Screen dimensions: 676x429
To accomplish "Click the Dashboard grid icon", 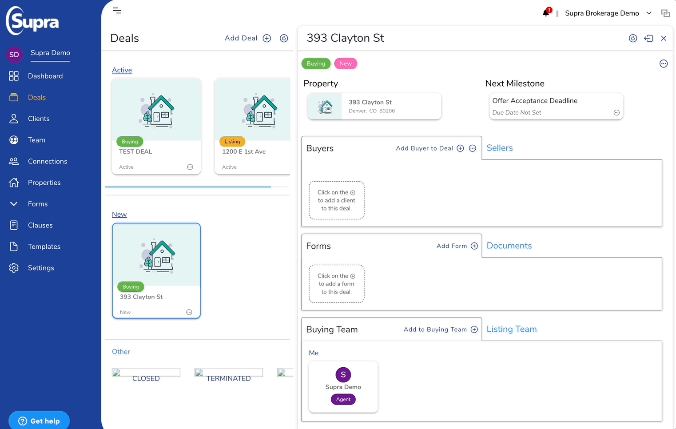I will [x=14, y=76].
